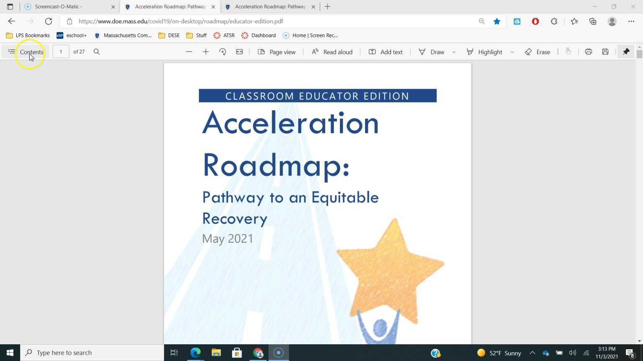Print the Acceleration Roadmap PDF

[x=588, y=51]
